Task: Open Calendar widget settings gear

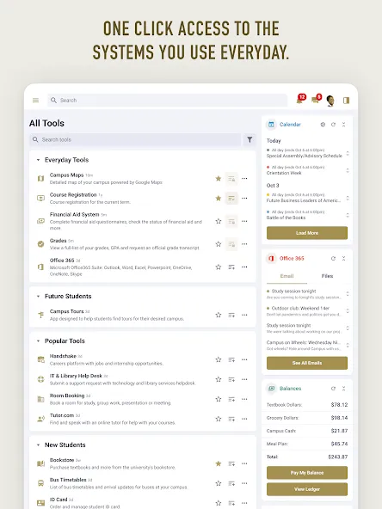Action: [323, 125]
